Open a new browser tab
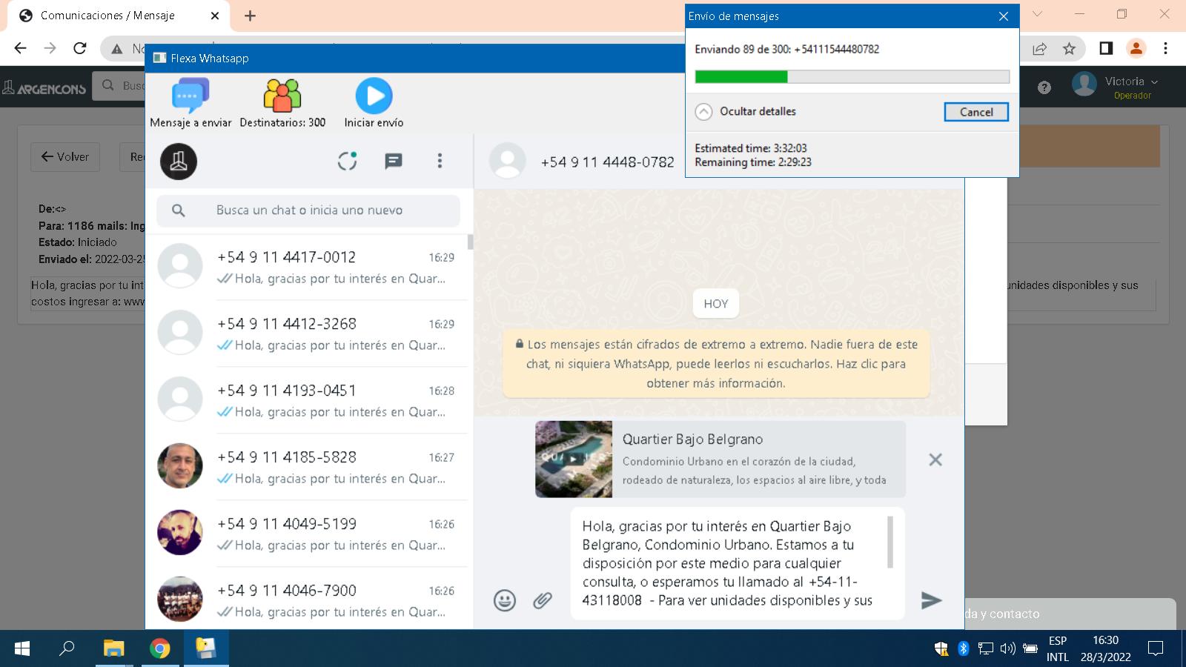The image size is (1186, 667). pyautogui.click(x=250, y=16)
